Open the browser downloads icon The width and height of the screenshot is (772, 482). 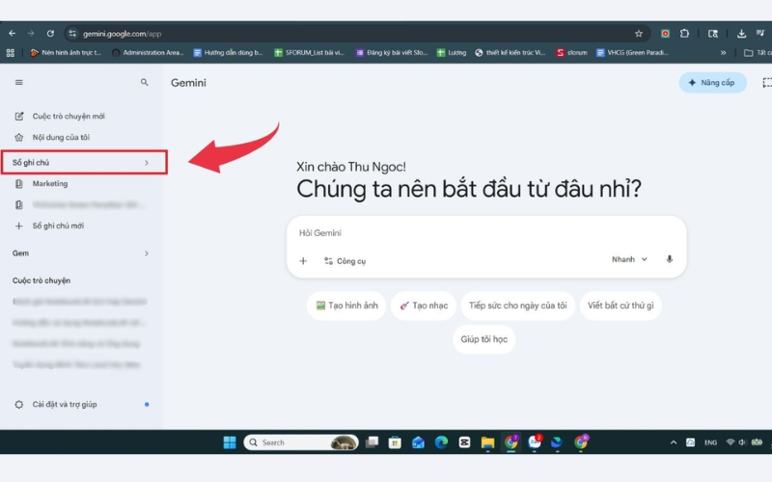(x=741, y=34)
